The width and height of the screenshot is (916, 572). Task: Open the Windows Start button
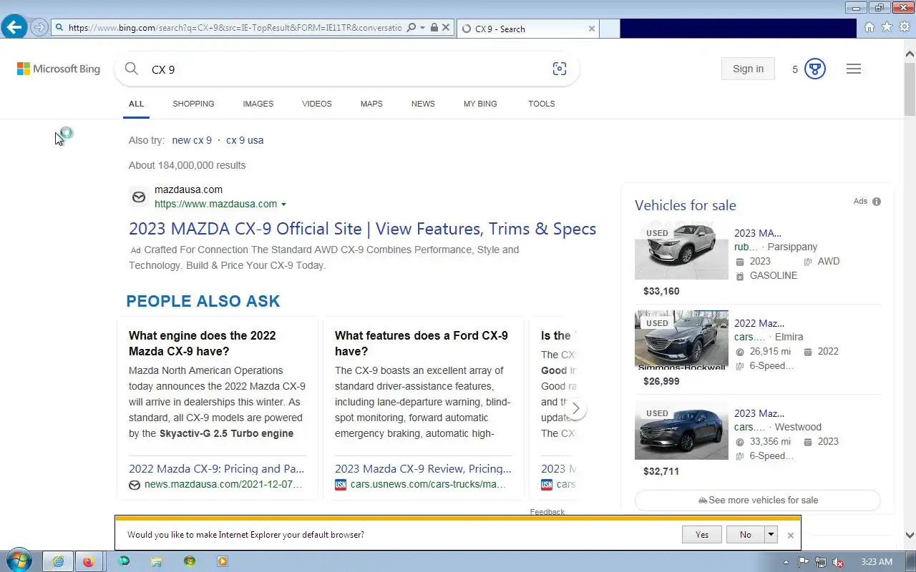point(18,561)
